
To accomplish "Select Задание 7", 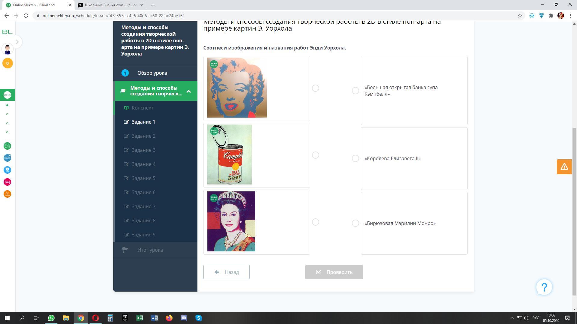I will [x=143, y=206].
